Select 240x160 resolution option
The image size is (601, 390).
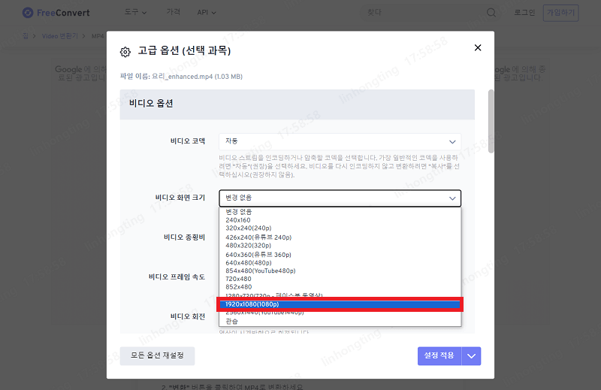tap(237, 220)
